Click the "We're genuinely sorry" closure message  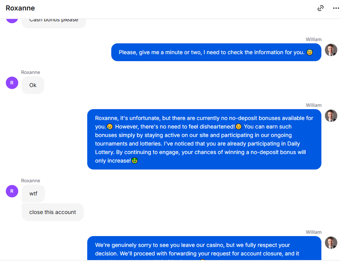[x=204, y=248]
